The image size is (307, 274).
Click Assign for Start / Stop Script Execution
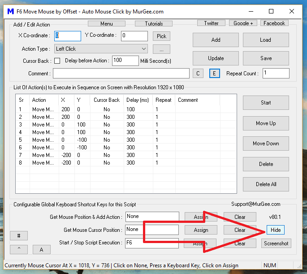(200, 244)
